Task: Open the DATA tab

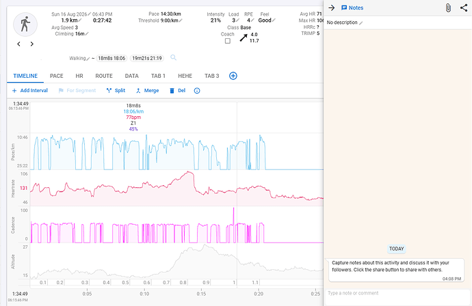Action: tap(132, 76)
